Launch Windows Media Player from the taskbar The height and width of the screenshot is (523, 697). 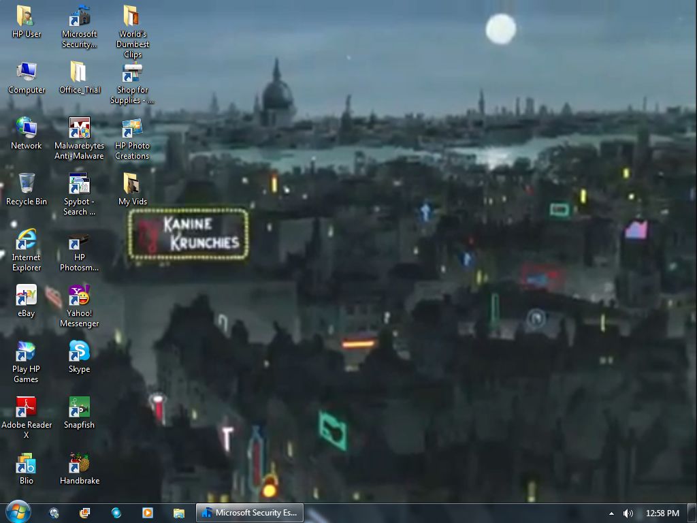[x=147, y=513]
